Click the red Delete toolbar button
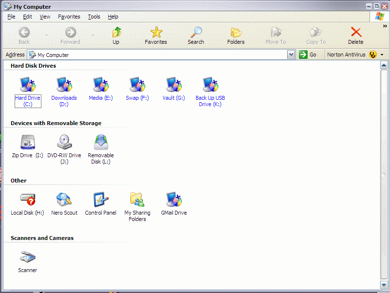The image size is (390, 293). pos(356,36)
